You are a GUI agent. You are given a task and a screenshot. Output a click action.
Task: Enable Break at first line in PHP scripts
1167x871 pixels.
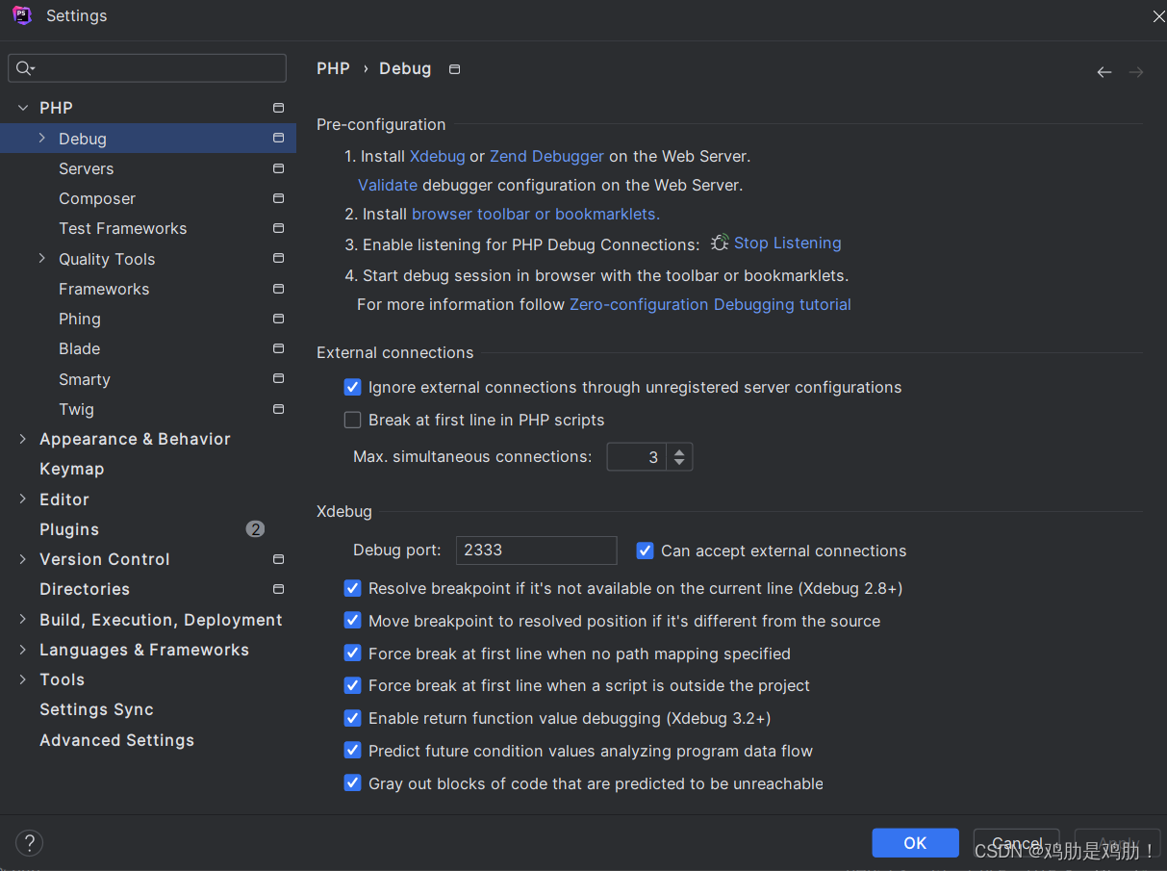pyautogui.click(x=353, y=420)
